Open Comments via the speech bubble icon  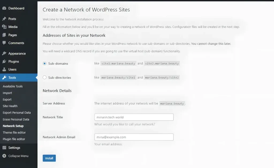click(4, 43)
